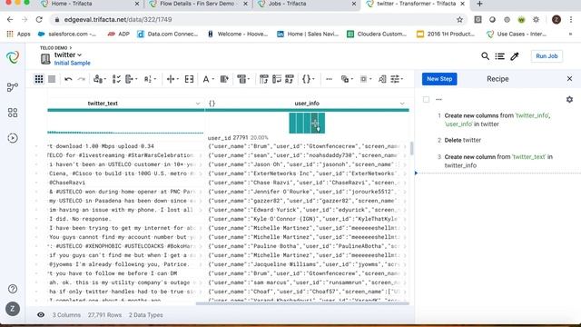This screenshot has width=581, height=327.
Task: Click the object type icon of user_info
Action: point(212,104)
